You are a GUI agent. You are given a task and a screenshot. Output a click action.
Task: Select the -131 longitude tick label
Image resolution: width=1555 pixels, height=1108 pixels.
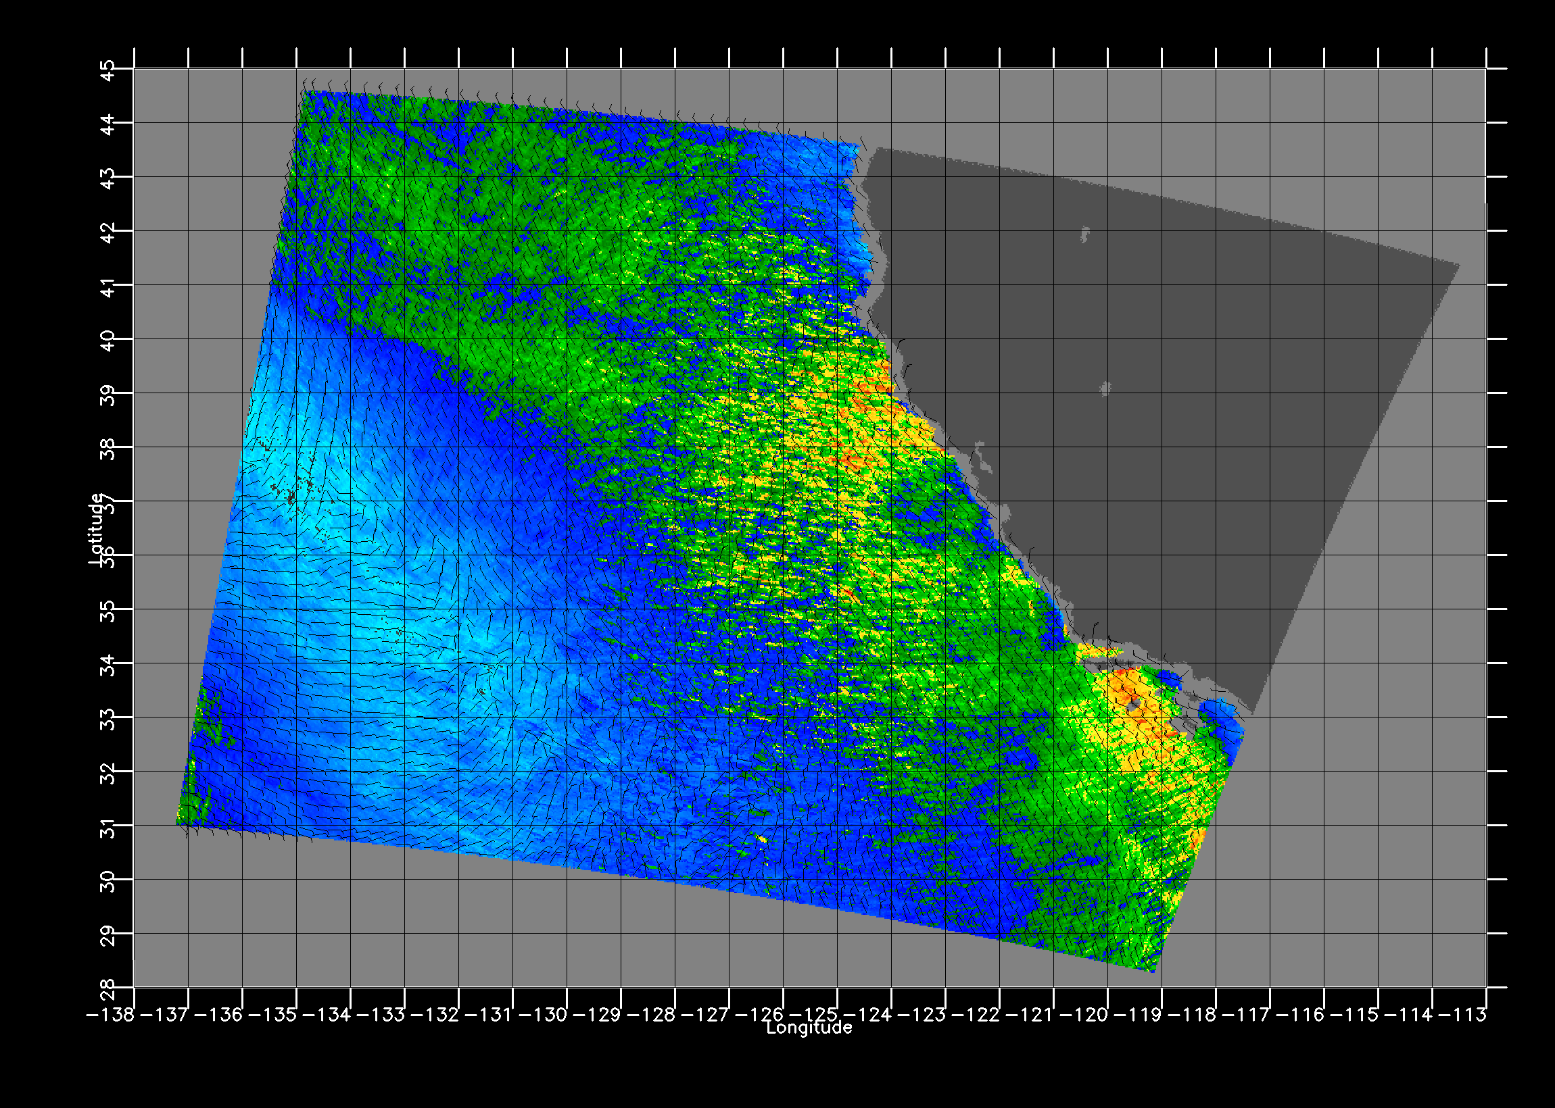pos(489,1015)
